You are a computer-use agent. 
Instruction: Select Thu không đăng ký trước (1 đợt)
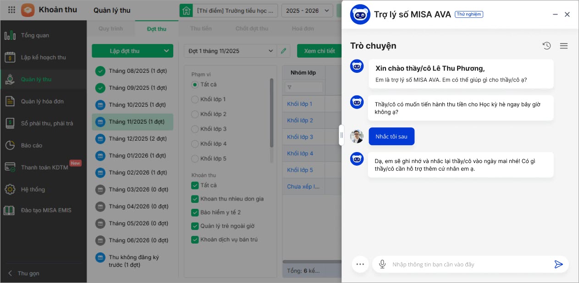(x=132, y=261)
